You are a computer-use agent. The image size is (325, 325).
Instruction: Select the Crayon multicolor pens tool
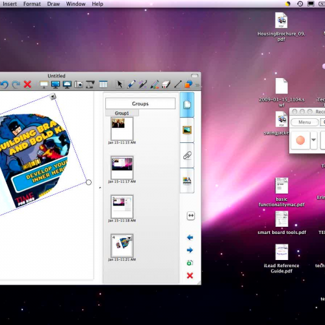(155, 84)
